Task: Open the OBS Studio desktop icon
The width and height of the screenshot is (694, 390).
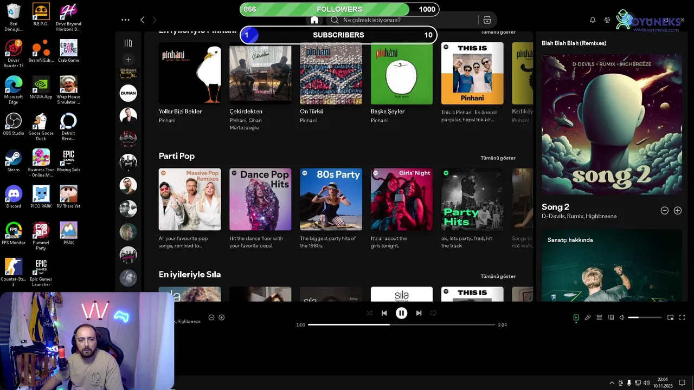Action: (14, 124)
